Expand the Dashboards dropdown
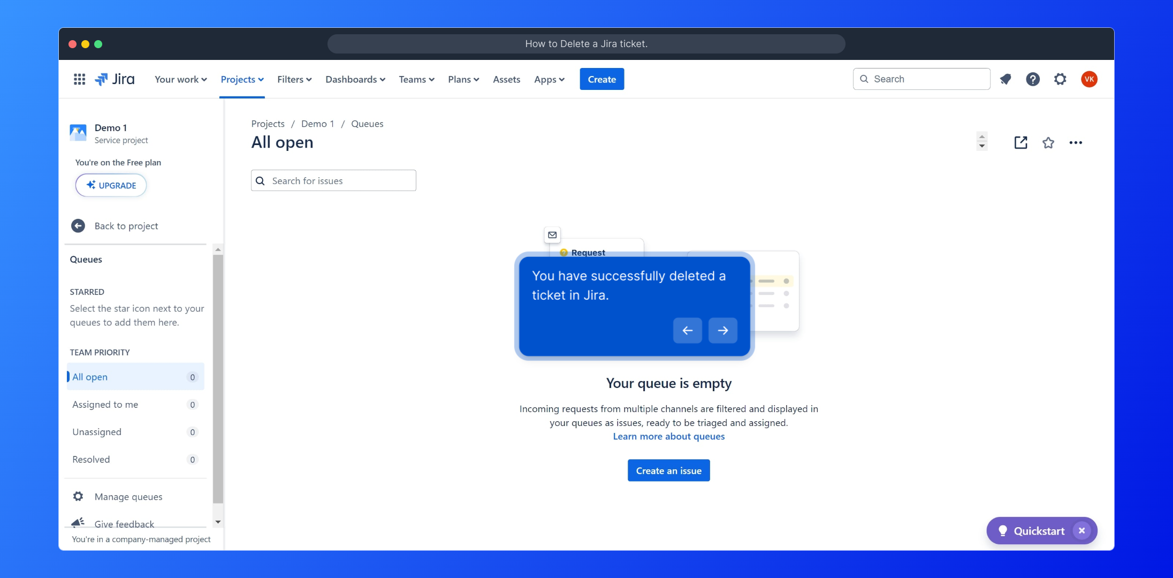The height and width of the screenshot is (578, 1173). point(355,79)
